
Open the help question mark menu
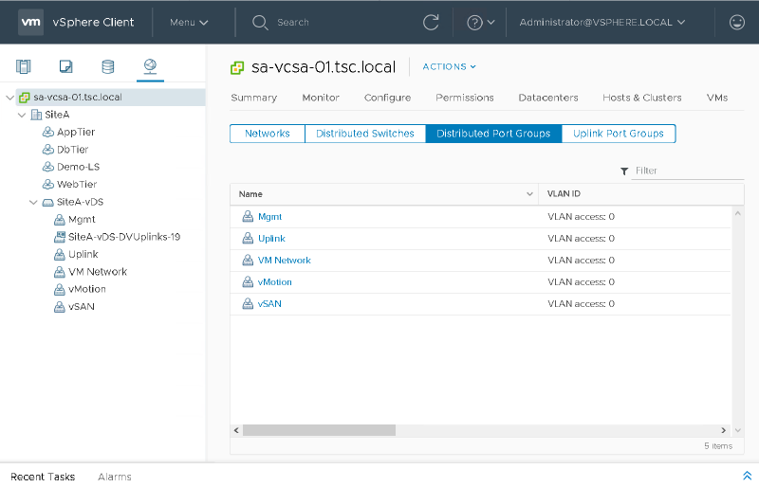click(x=480, y=22)
